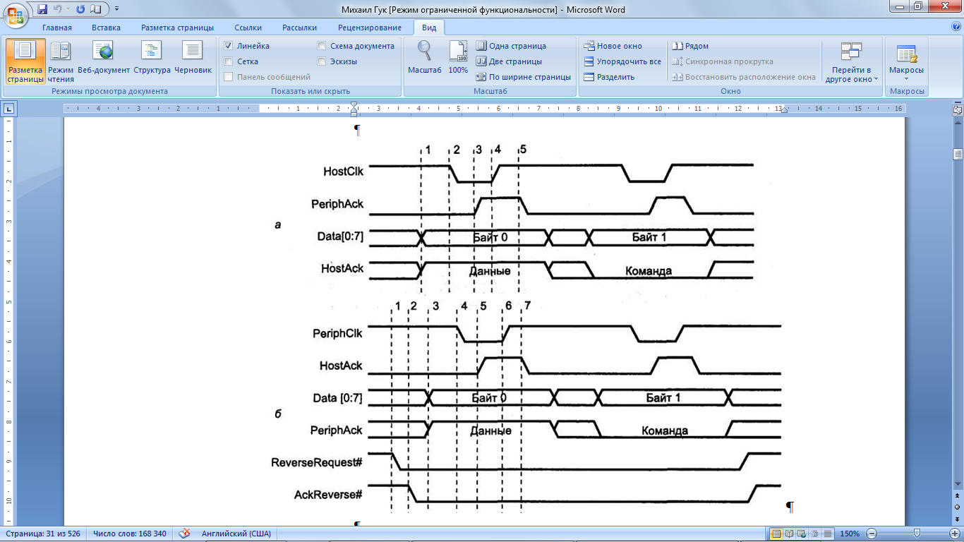Click Упорядочить все windows
The width and height of the screenshot is (964, 542).
point(622,61)
